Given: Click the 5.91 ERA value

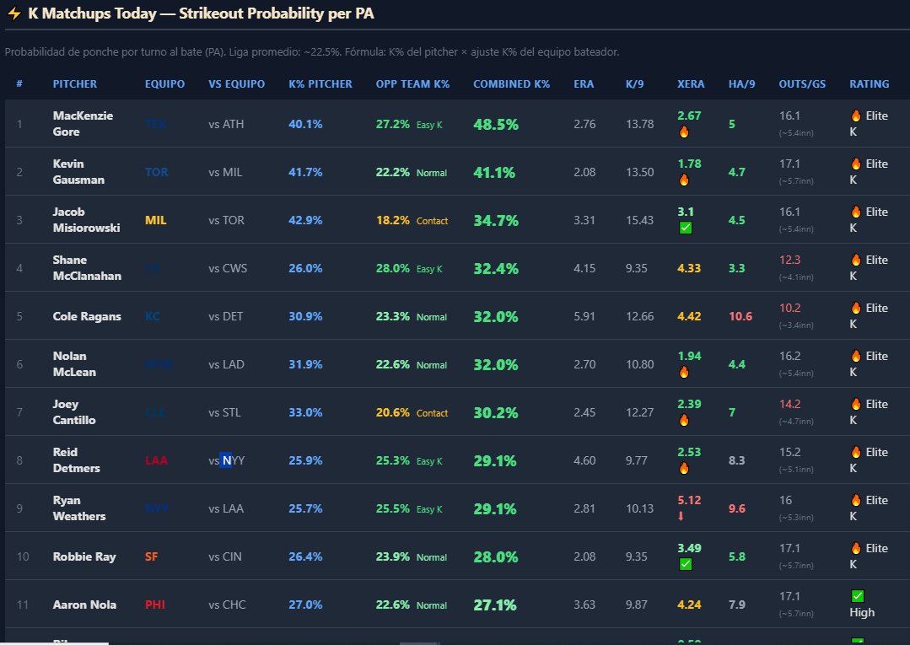Looking at the screenshot, I should pos(584,316).
